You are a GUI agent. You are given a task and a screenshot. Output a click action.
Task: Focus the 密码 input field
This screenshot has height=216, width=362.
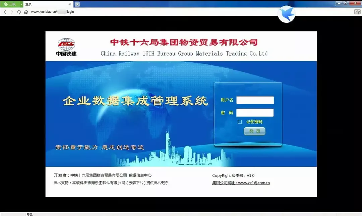[x=255, y=113]
